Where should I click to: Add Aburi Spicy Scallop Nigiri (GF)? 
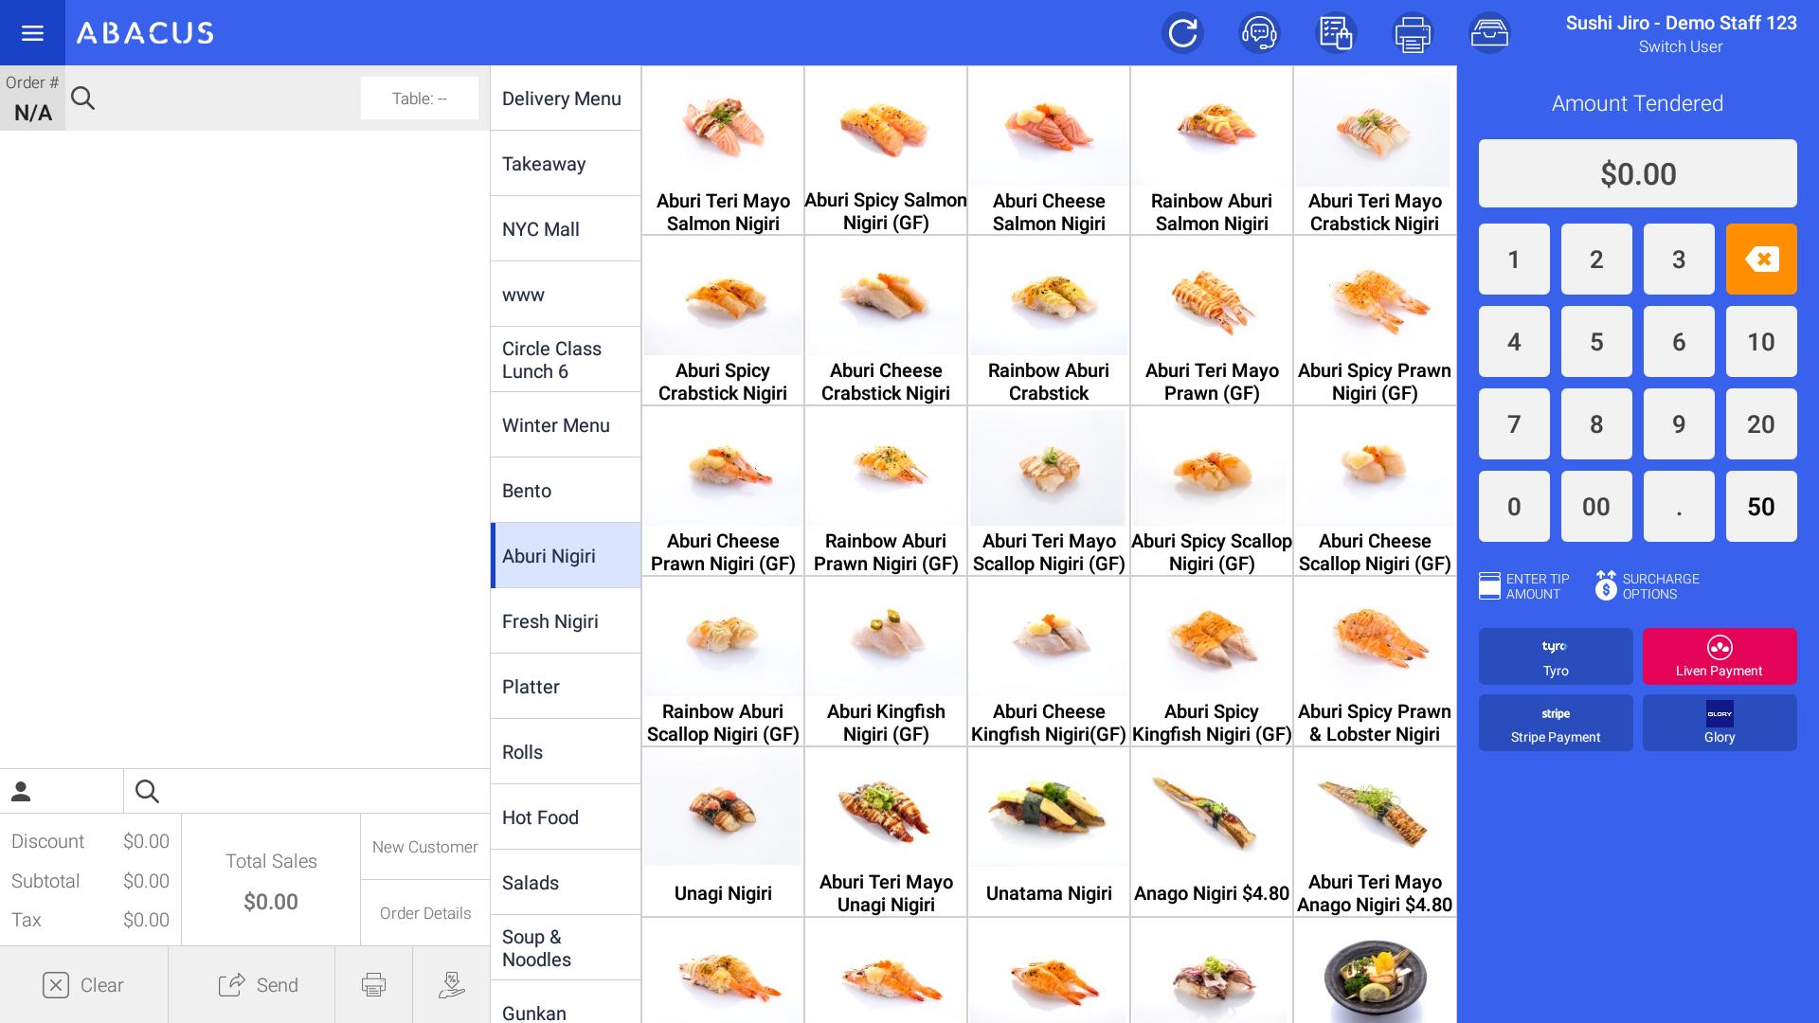coord(1212,492)
